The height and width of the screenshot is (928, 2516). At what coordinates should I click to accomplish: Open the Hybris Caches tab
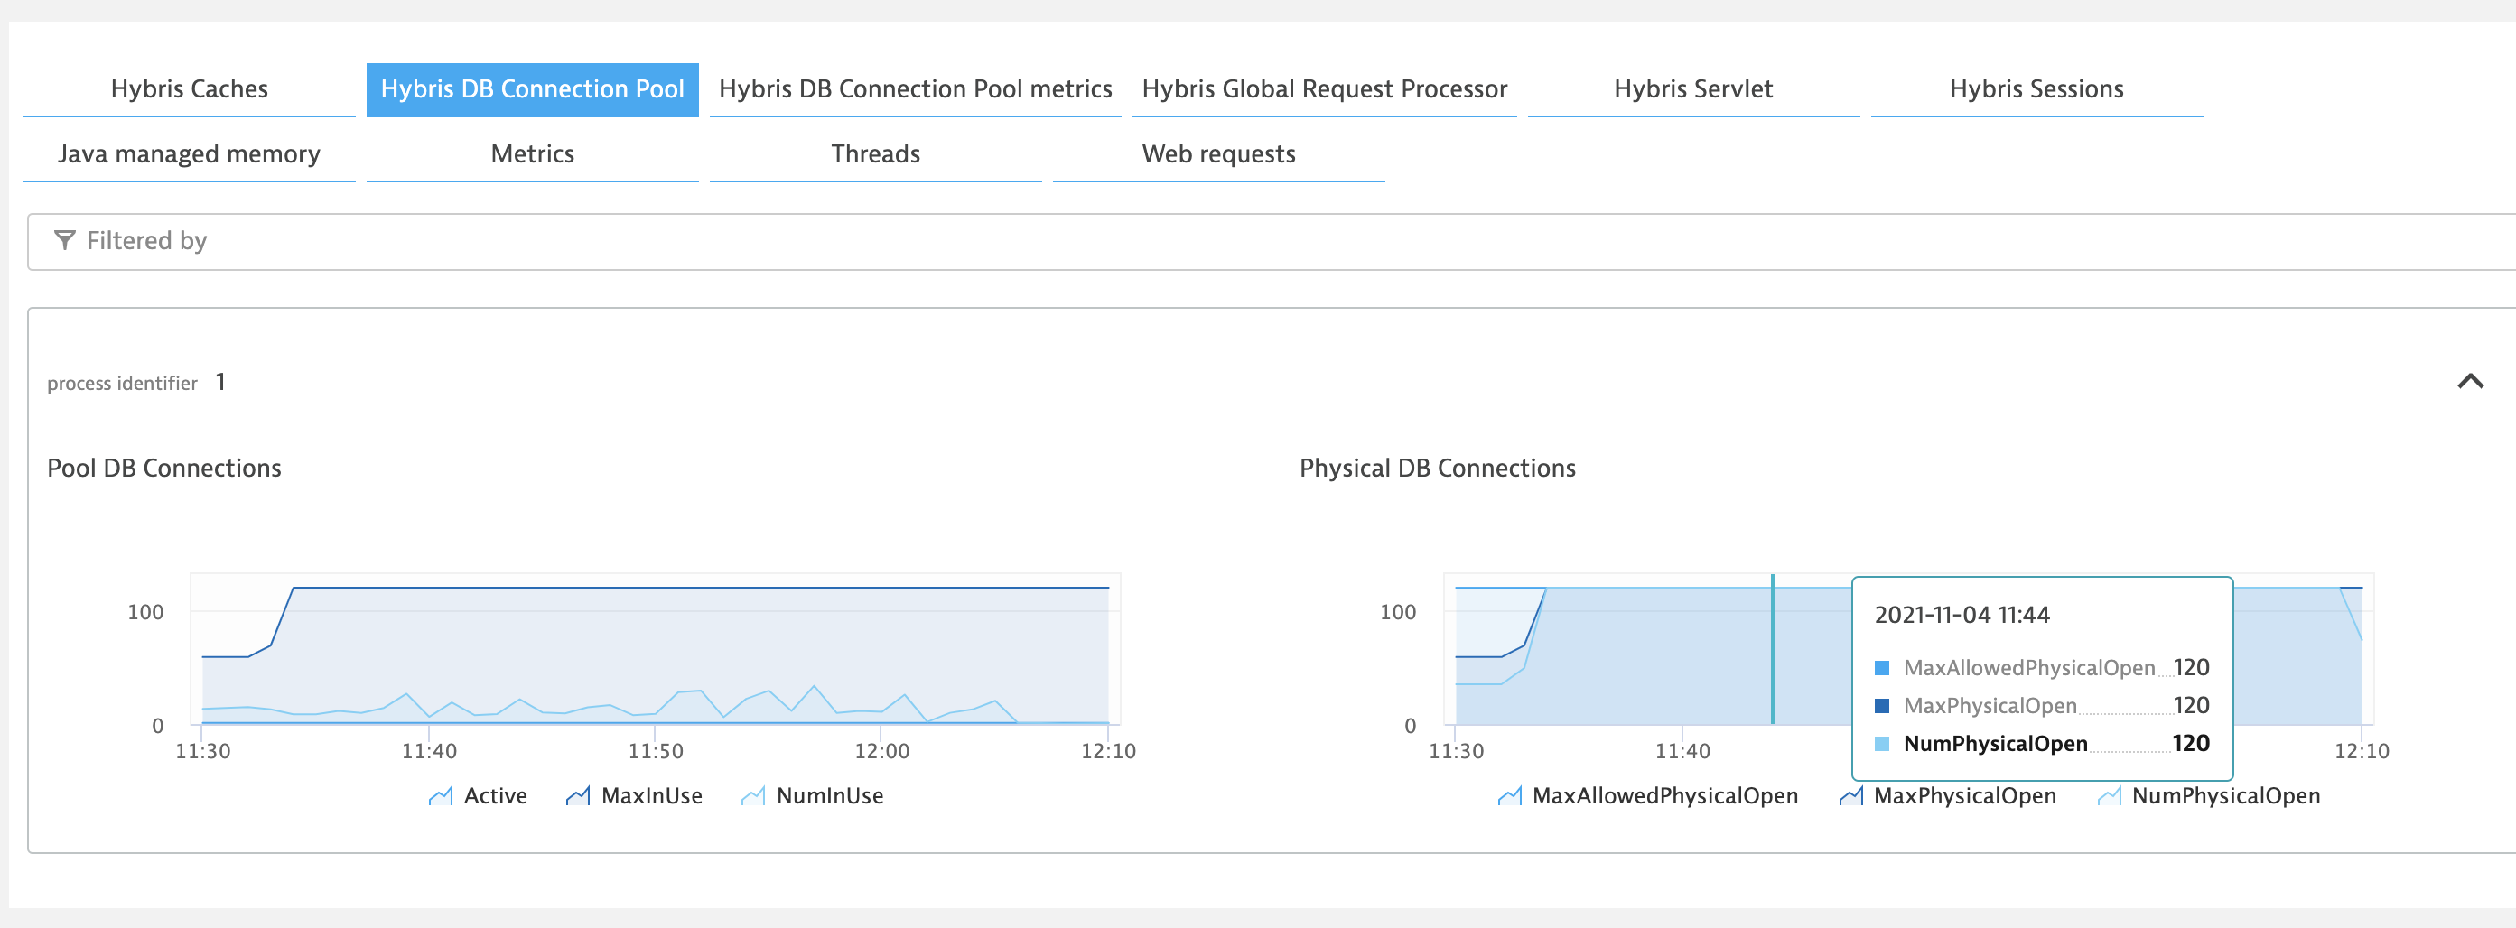click(189, 89)
